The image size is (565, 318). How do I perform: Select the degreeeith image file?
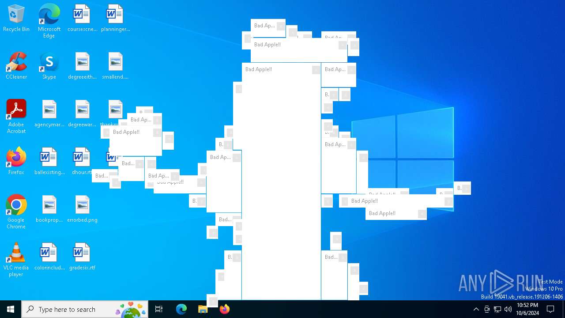[82, 66]
